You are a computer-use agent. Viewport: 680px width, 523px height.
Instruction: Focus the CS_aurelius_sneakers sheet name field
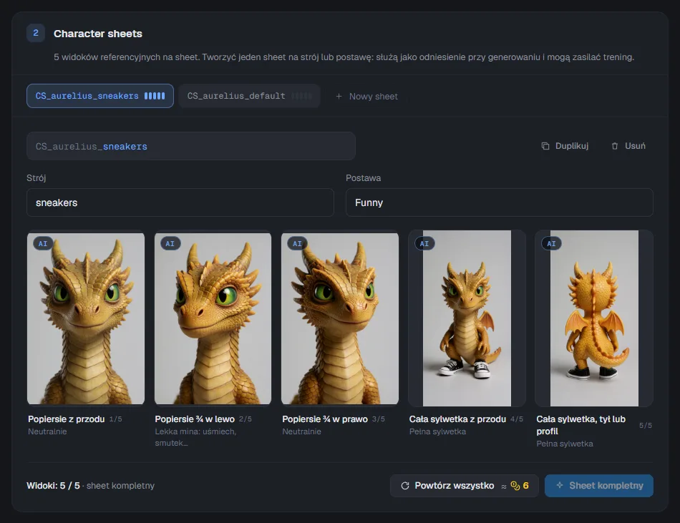coord(191,146)
